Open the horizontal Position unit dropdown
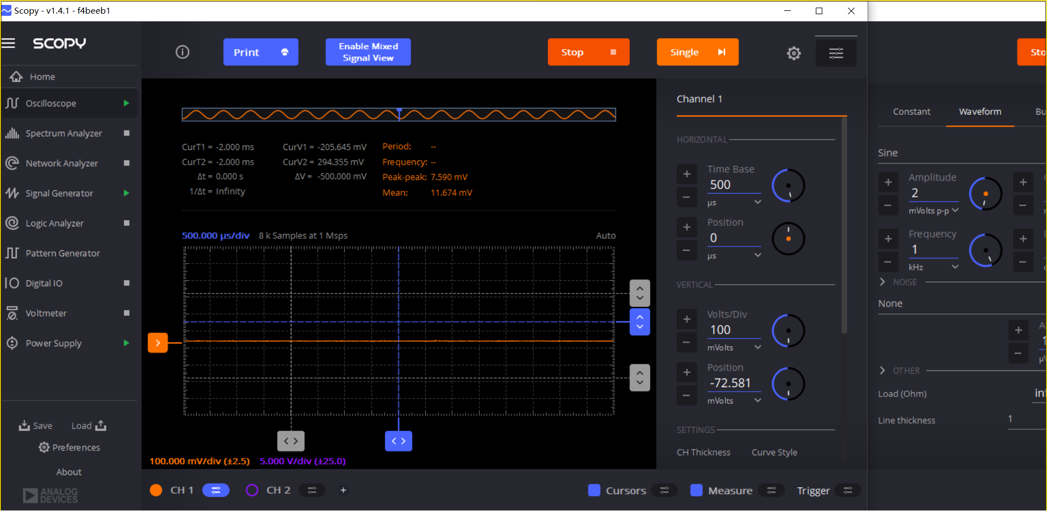This screenshot has width=1047, height=511. [x=734, y=255]
